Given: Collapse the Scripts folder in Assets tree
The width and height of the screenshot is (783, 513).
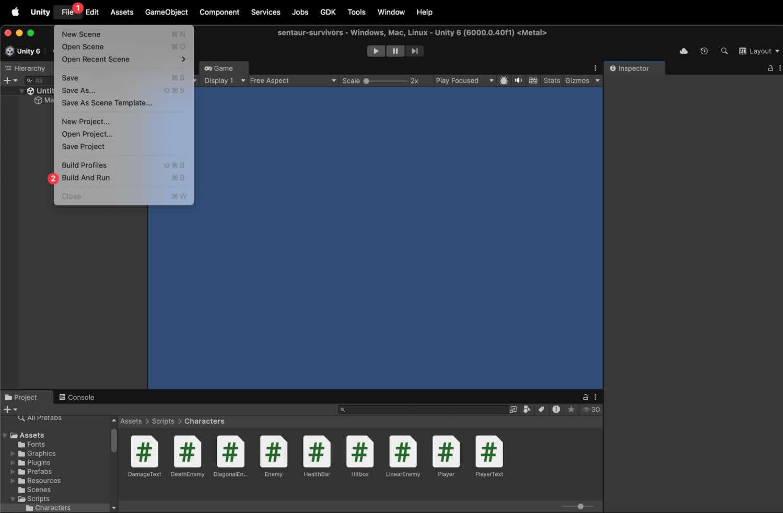Looking at the screenshot, I should pos(13,499).
